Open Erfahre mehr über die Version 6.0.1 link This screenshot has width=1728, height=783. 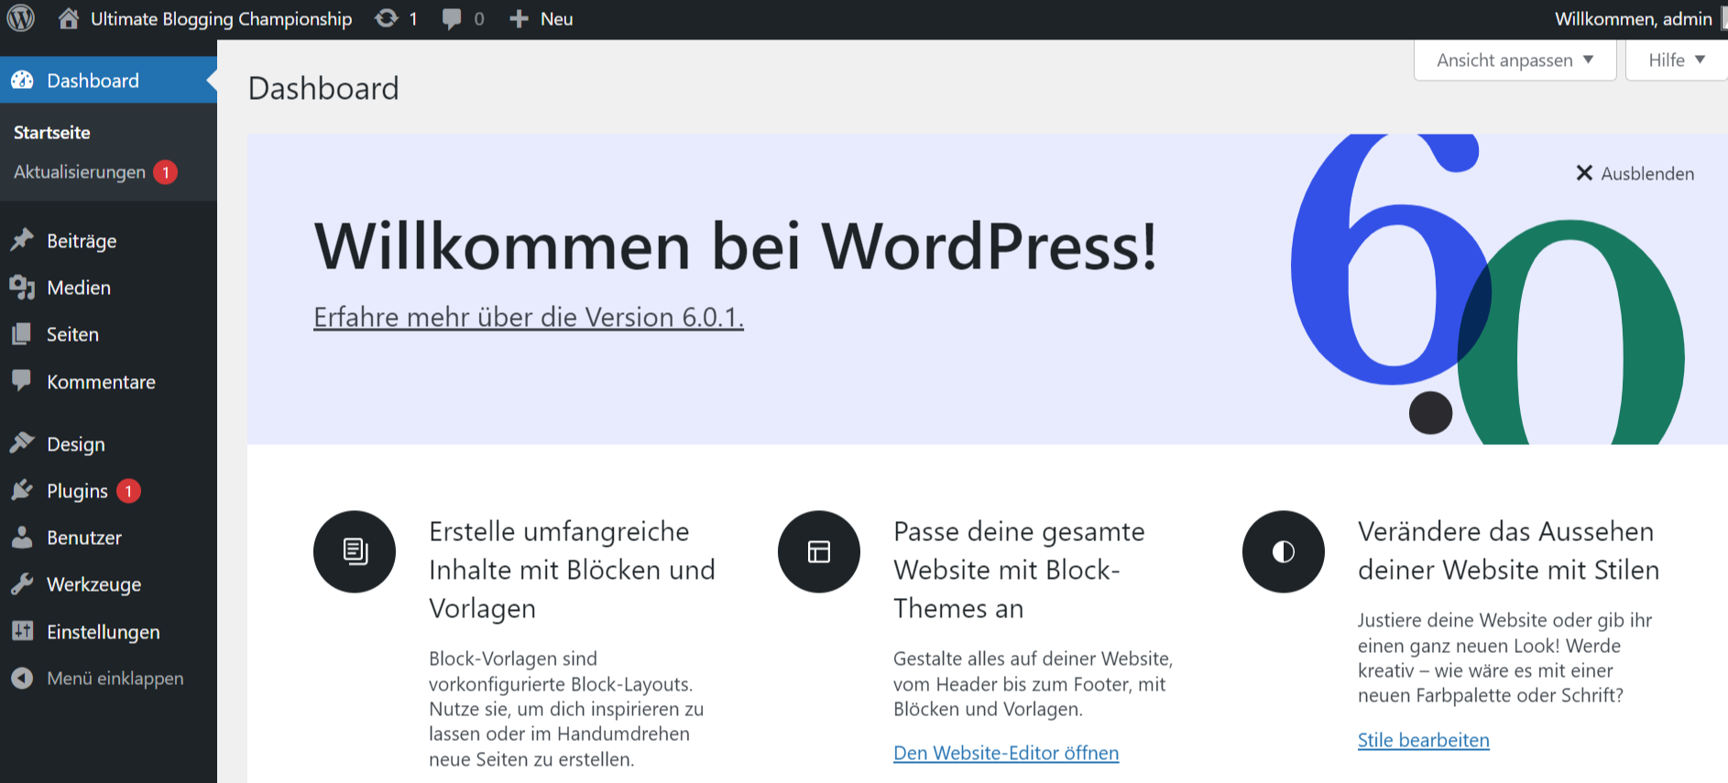pyautogui.click(x=529, y=317)
